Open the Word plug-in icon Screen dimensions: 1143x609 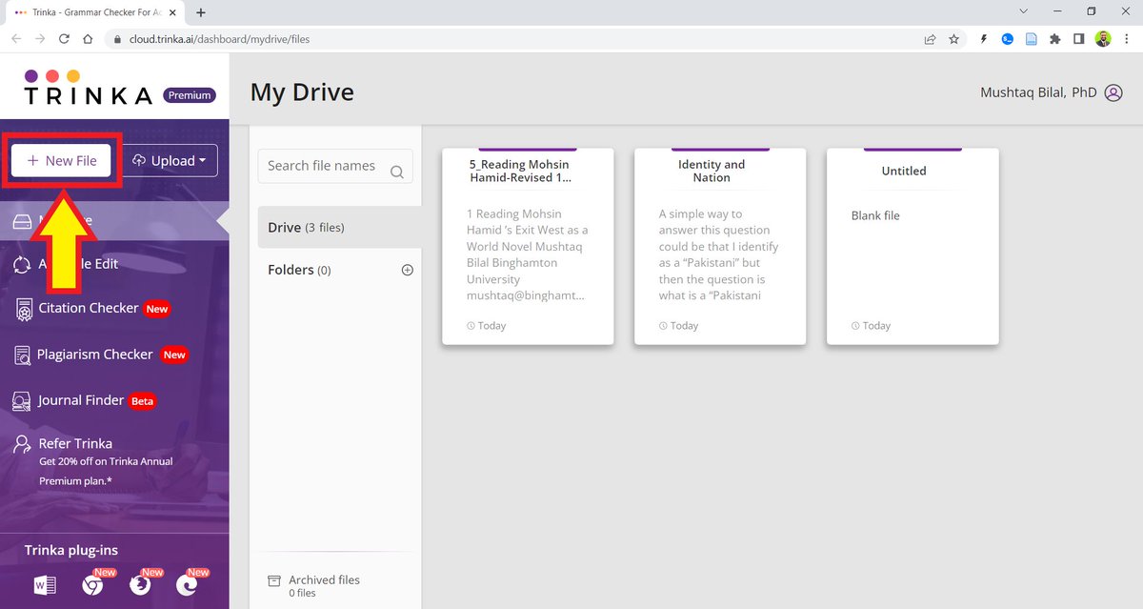[x=45, y=585]
